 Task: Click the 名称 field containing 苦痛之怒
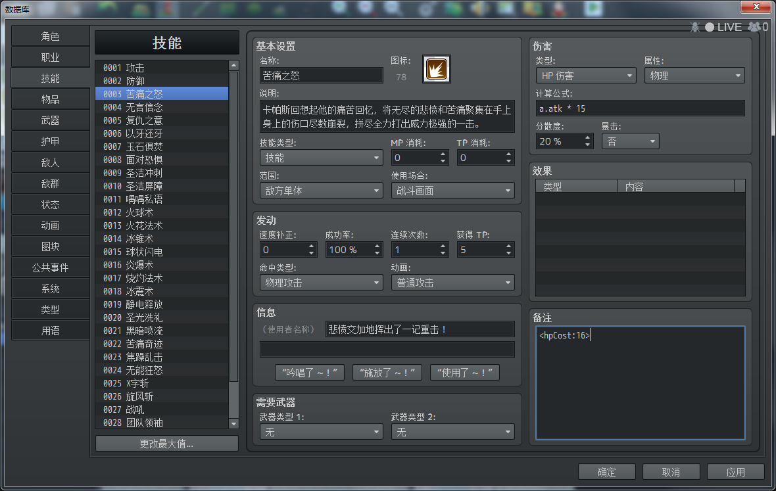coord(321,76)
